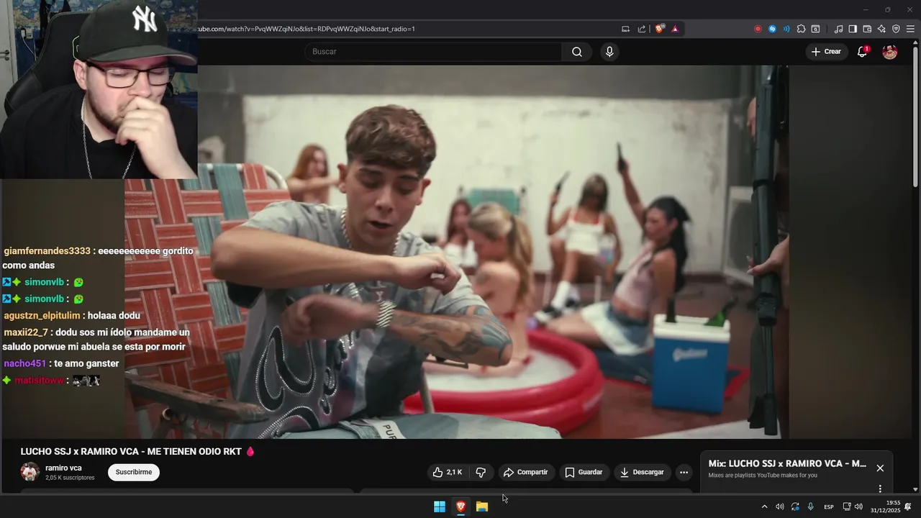Click the Compartir button
Image resolution: width=921 pixels, height=518 pixels.
(x=526, y=472)
